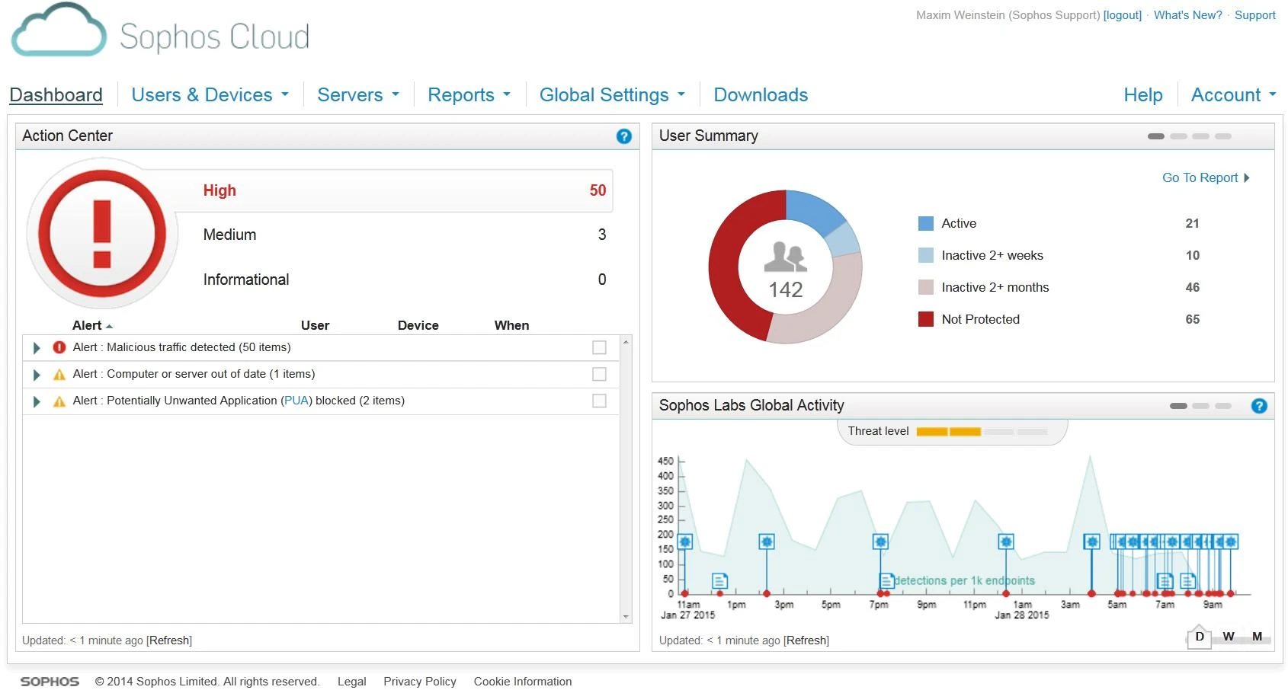Click scroll-down arrow of the alert list
Viewport: 1288px width, 690px height.
tap(626, 617)
